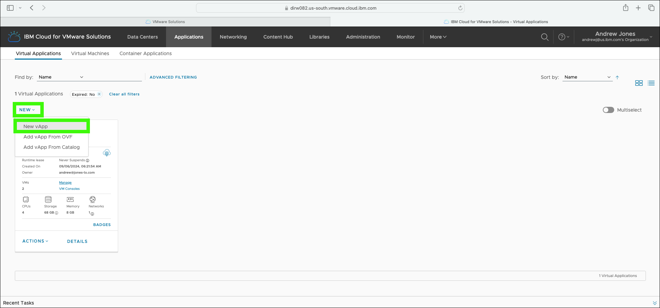Click the 68 GB storage info icon
Screen dimensions: 660x308
pyautogui.click(x=56, y=213)
